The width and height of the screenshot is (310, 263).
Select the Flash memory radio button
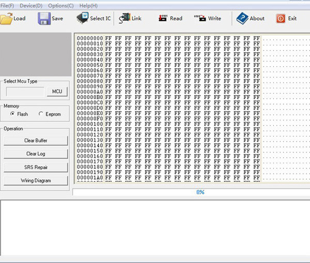(x=12, y=114)
